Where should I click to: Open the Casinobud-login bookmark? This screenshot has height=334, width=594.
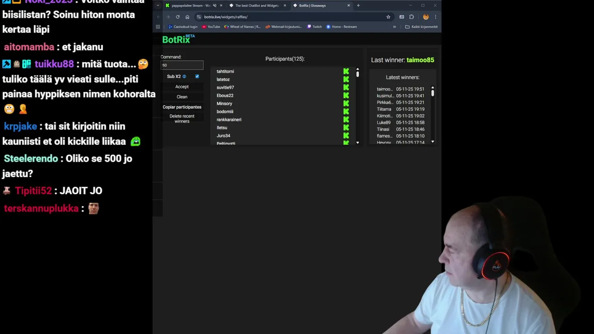tap(183, 27)
